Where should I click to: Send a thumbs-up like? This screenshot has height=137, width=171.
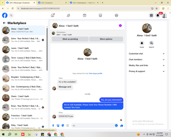tap(122, 126)
